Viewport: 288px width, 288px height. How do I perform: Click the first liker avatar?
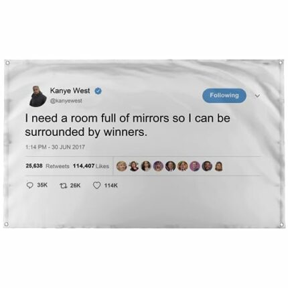click(122, 166)
